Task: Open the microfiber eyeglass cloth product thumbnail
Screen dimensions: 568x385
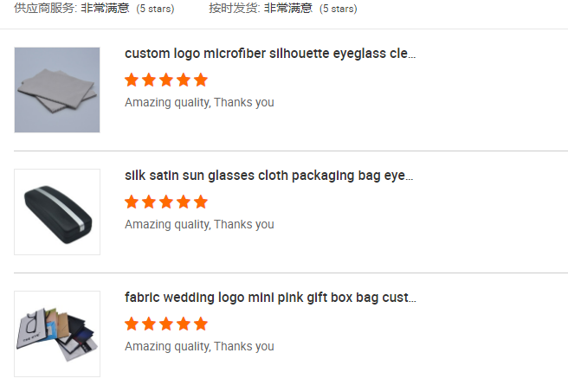Action: pos(57,90)
